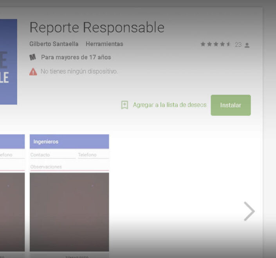Click 'Para mayores de 17 años' text

[76, 57]
